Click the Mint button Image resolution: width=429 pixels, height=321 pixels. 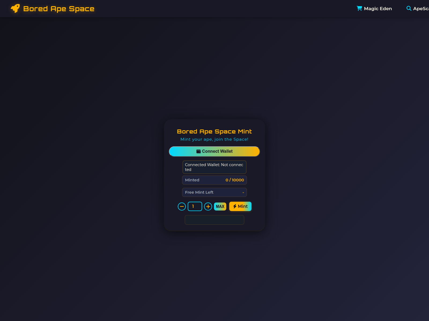tap(240, 207)
